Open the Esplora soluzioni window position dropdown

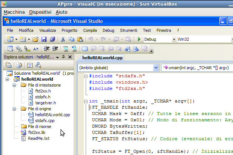57,57
